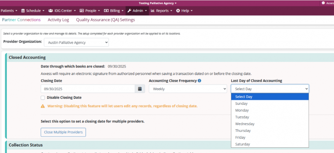Enable the Disable Closing Date checkbox

pyautogui.click(x=43, y=98)
